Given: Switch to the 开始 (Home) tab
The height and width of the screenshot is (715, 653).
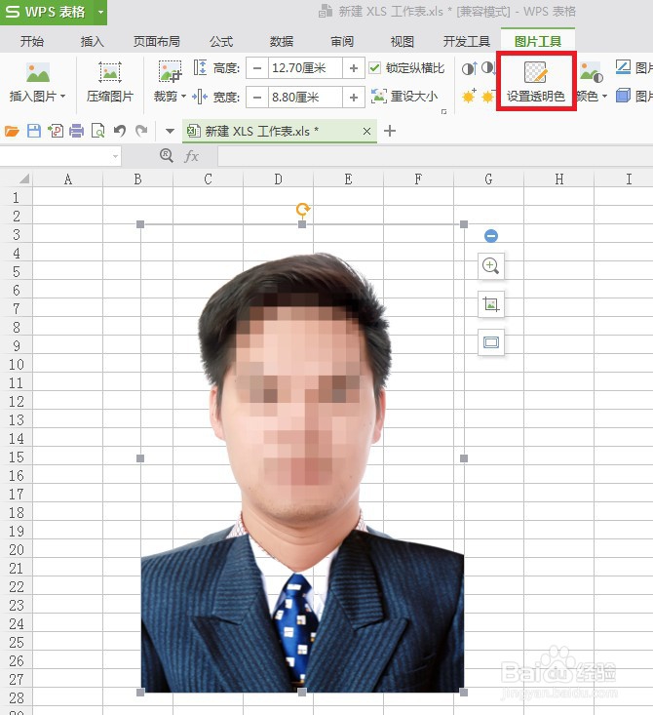Looking at the screenshot, I should click(32, 42).
